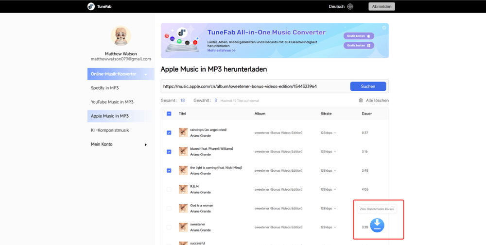Click Alle löschen link

pos(377,100)
